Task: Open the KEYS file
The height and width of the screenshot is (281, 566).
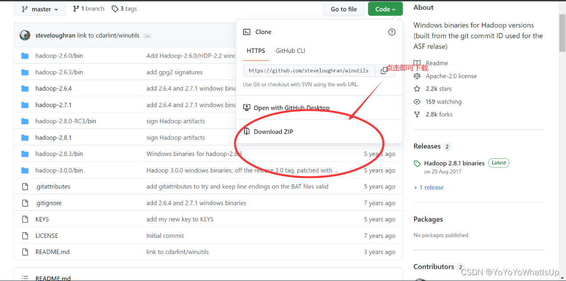Action: click(x=42, y=219)
